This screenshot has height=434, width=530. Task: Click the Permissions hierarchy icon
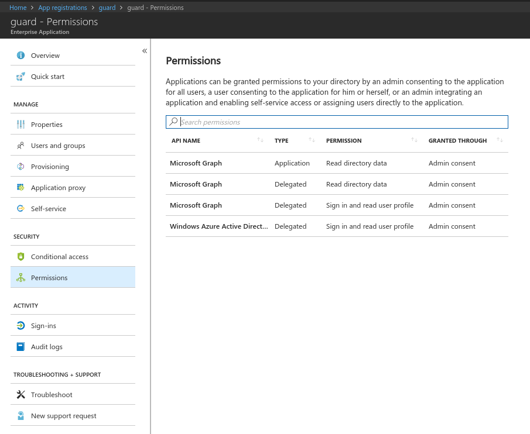pyautogui.click(x=20, y=278)
